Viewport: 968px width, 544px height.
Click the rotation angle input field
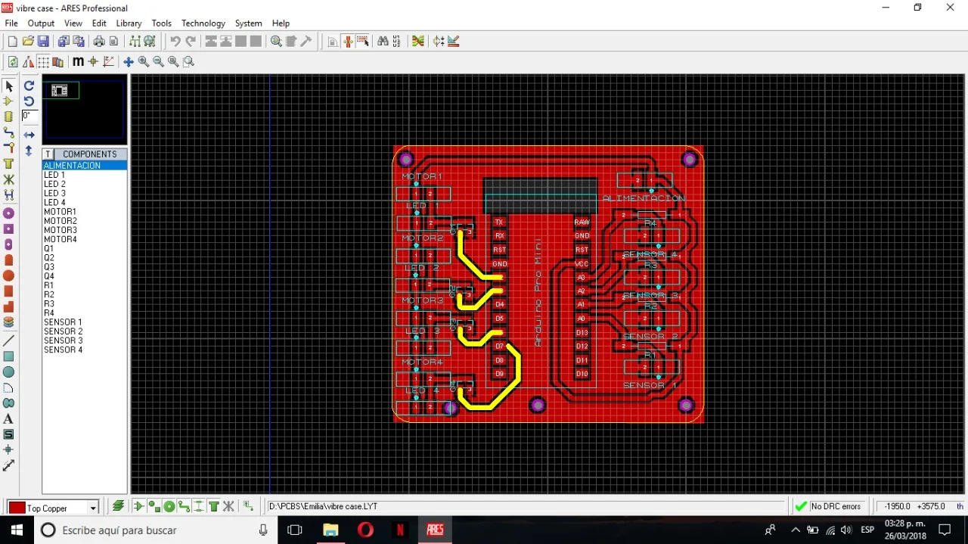point(29,116)
